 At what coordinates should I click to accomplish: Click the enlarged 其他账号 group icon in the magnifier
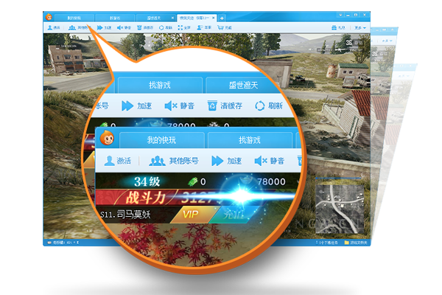pyautogui.click(x=157, y=161)
